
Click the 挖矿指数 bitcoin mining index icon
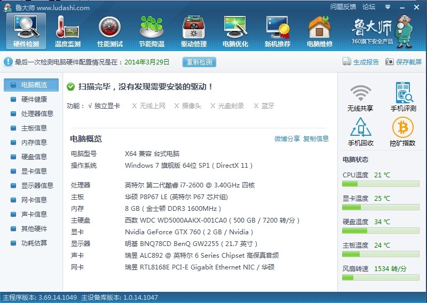(x=403, y=132)
